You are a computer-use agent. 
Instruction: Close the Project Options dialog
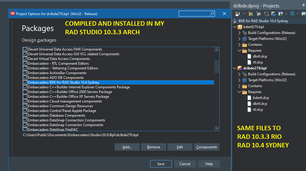tap(224, 14)
